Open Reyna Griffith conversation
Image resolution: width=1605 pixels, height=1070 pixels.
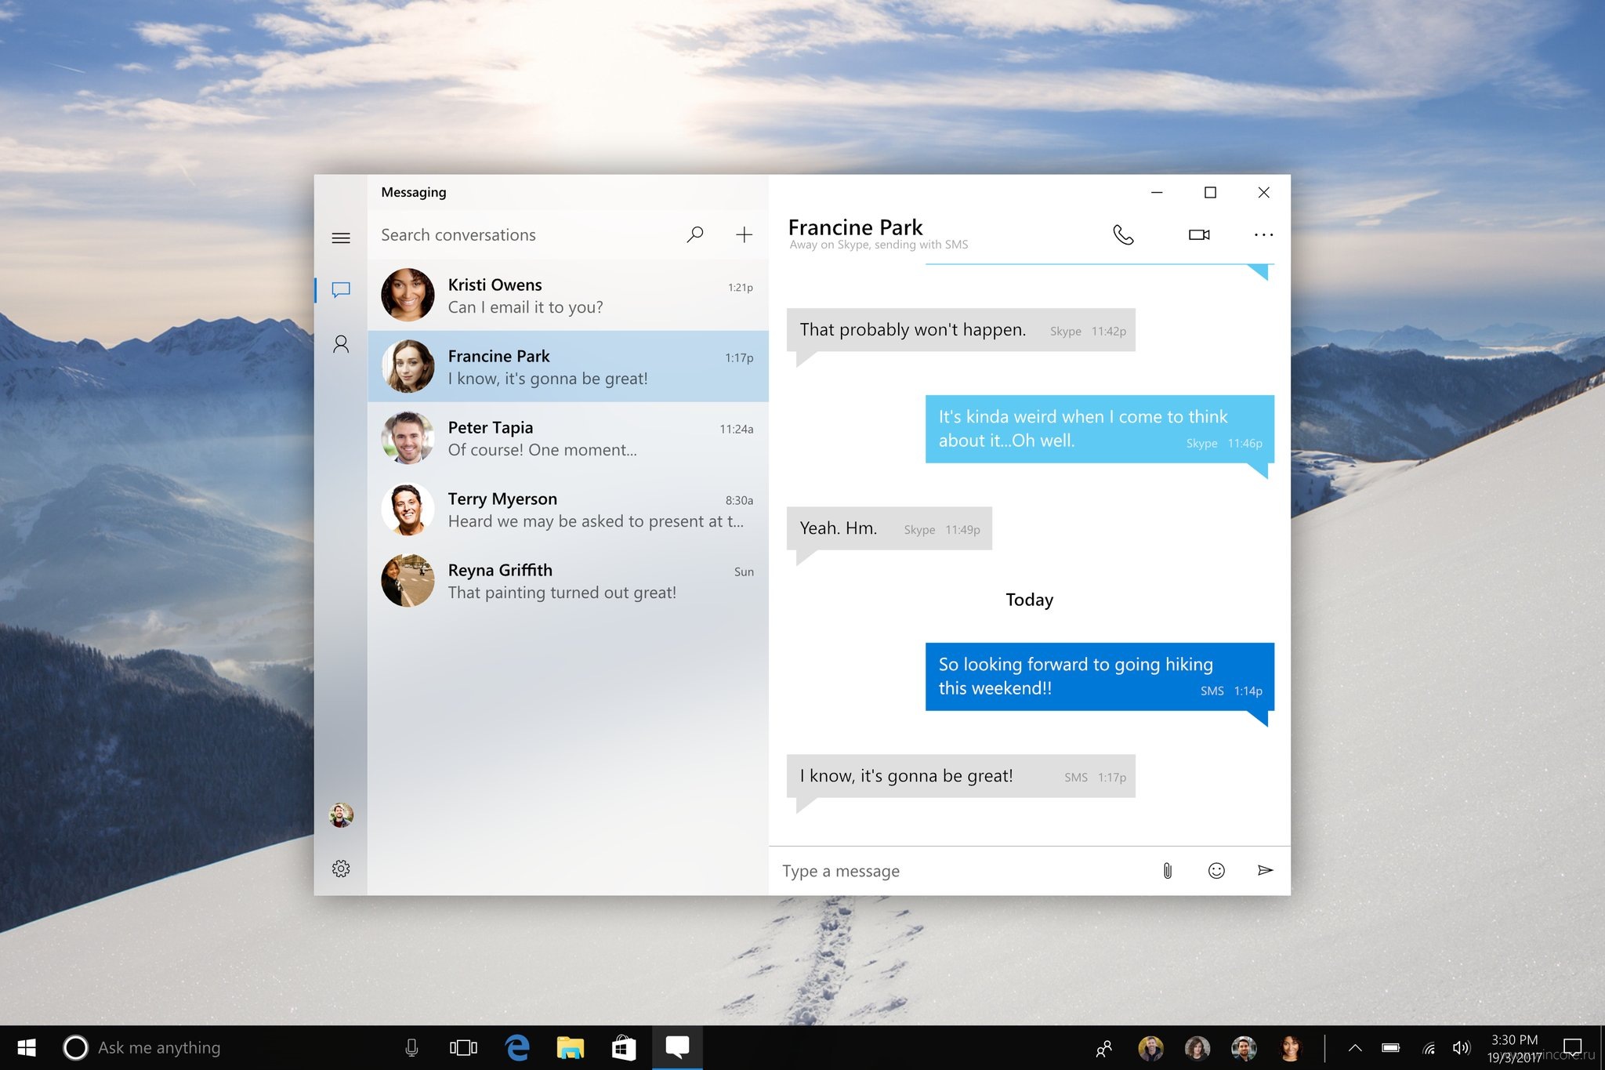pos(568,581)
